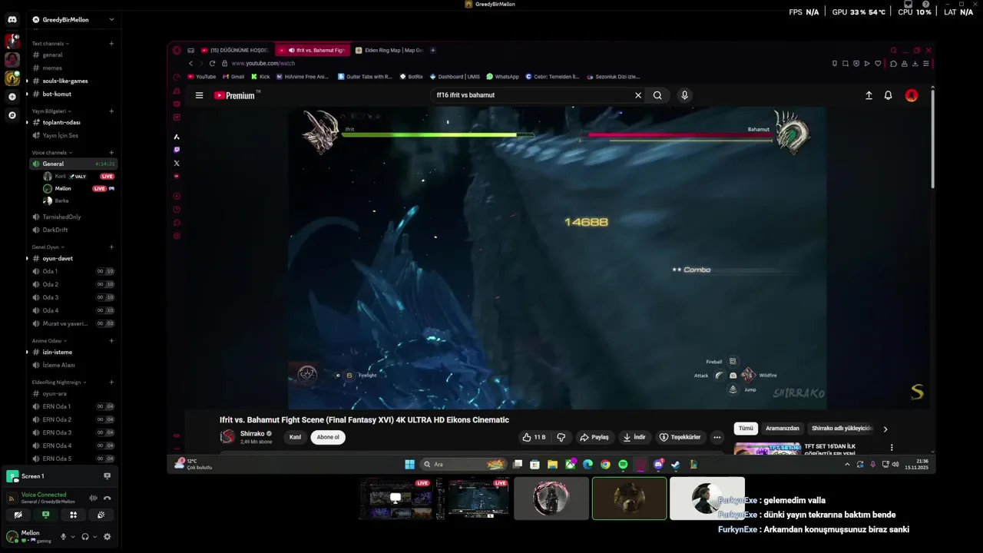Click YouTube voice search microphone icon
Screen dimensions: 983x553
(684, 95)
